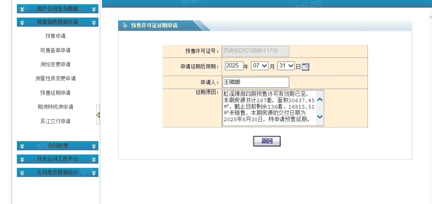This screenshot has height=204, width=432.
Task: Open 吴江交付申请 link in sidebar
Action: coord(56,121)
